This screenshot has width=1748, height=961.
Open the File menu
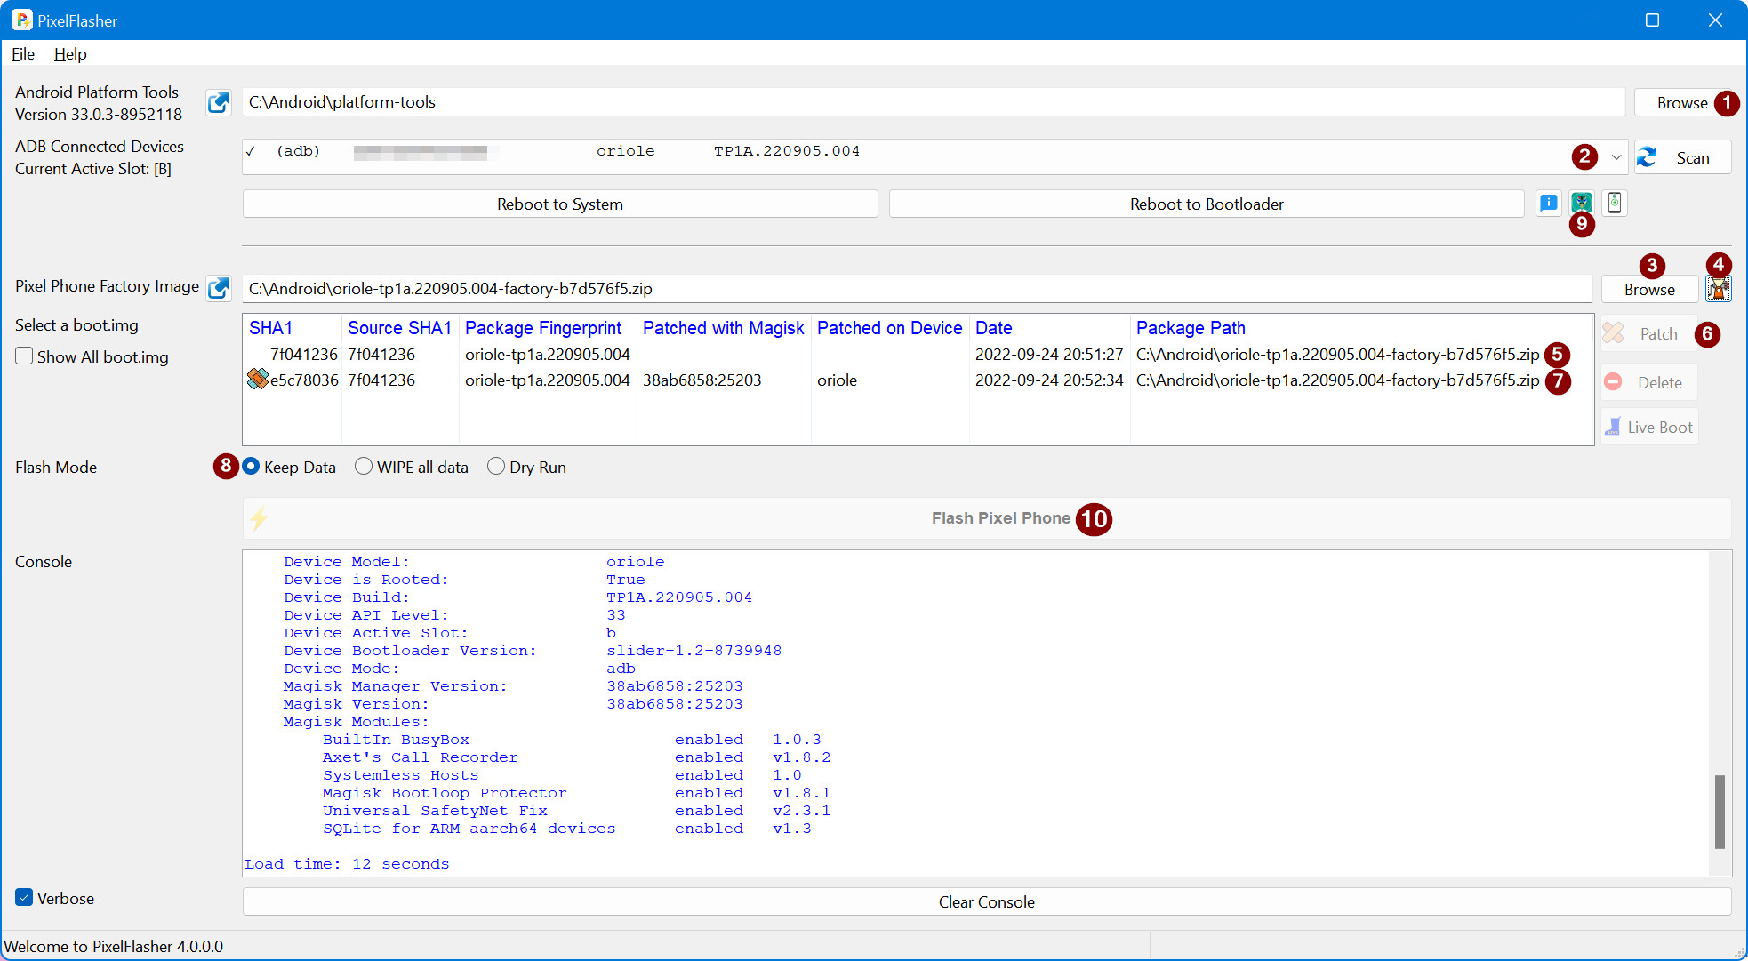[23, 54]
